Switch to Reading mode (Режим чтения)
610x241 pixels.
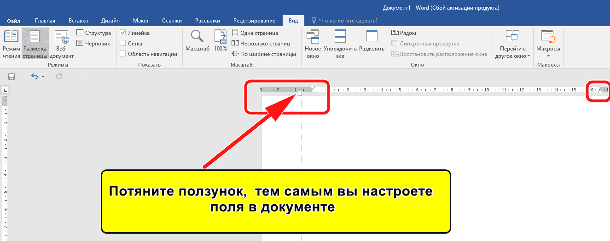[x=11, y=44]
